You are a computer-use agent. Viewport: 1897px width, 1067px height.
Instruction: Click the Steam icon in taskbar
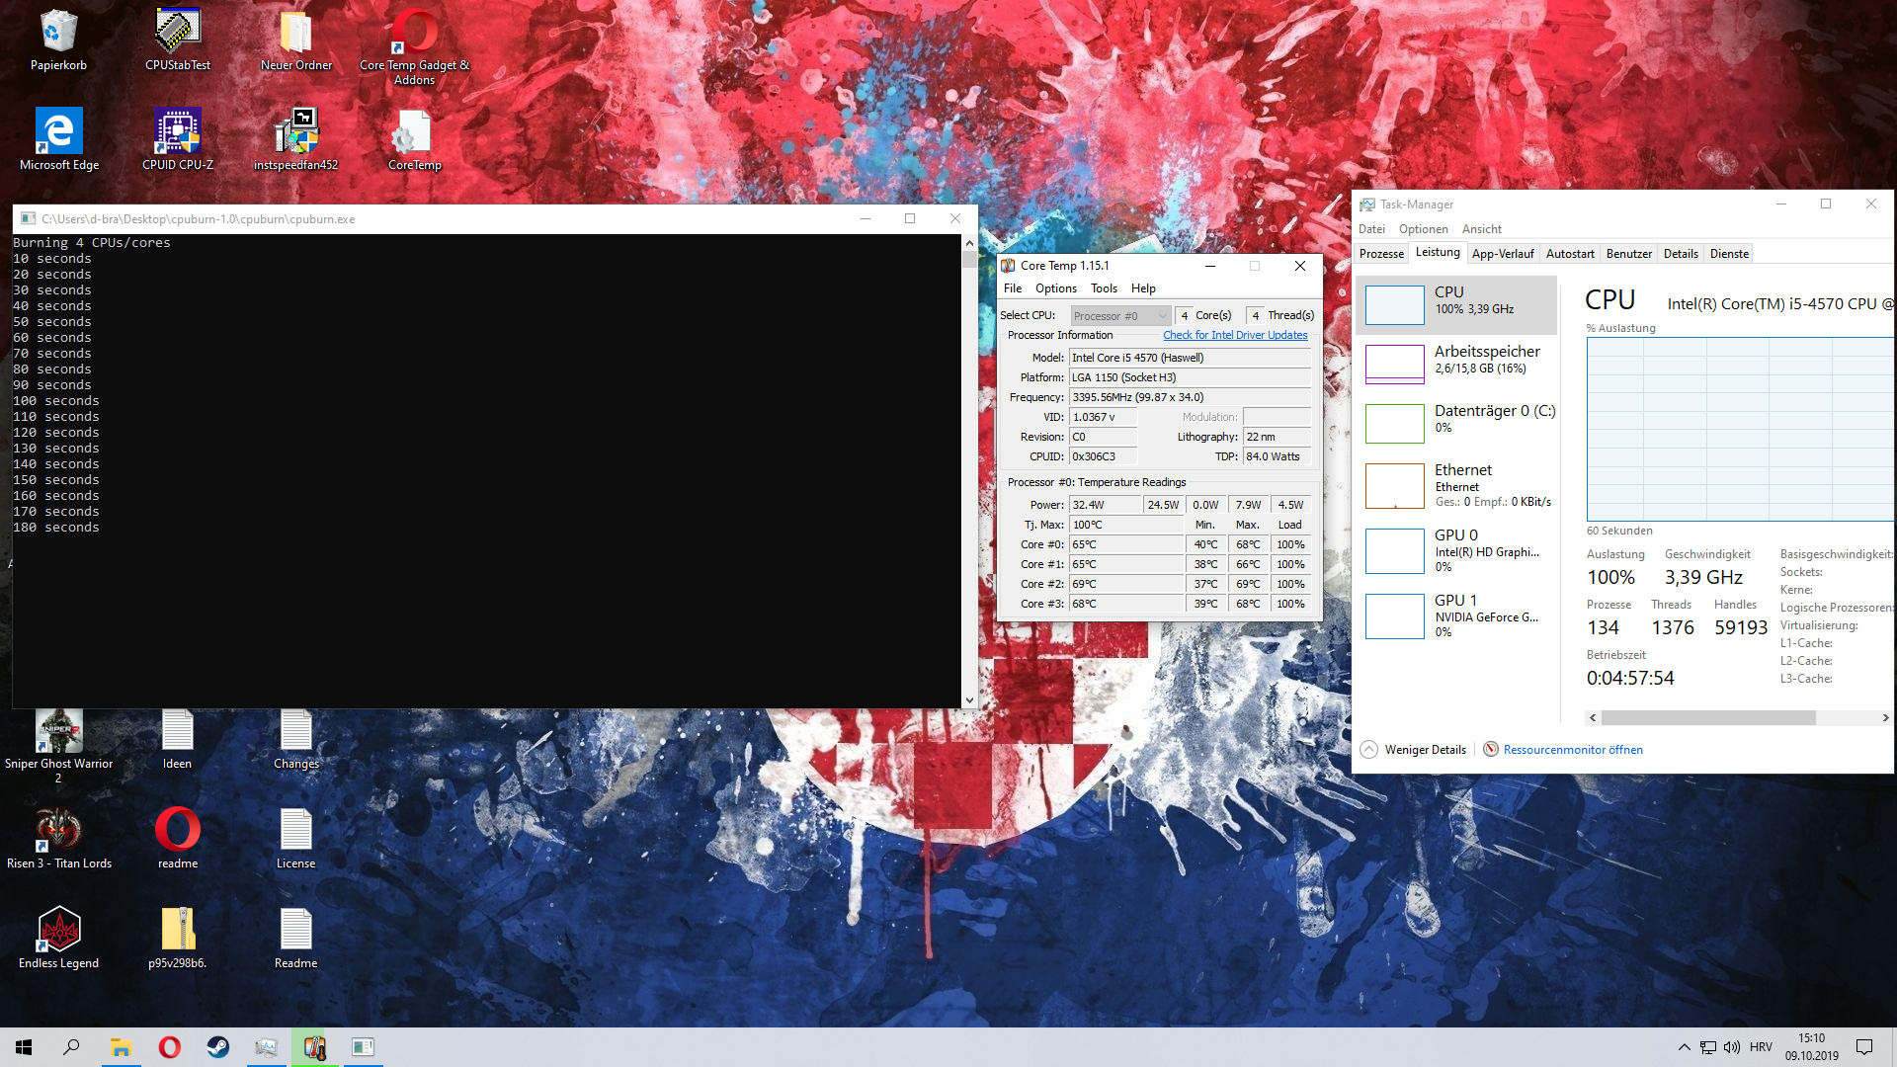pyautogui.click(x=217, y=1047)
